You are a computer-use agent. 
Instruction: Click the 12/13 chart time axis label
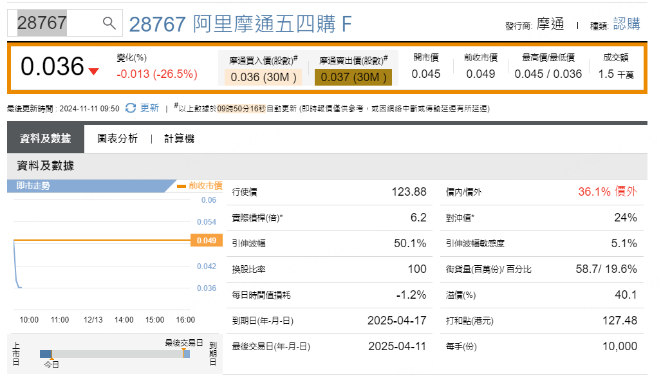point(93,320)
